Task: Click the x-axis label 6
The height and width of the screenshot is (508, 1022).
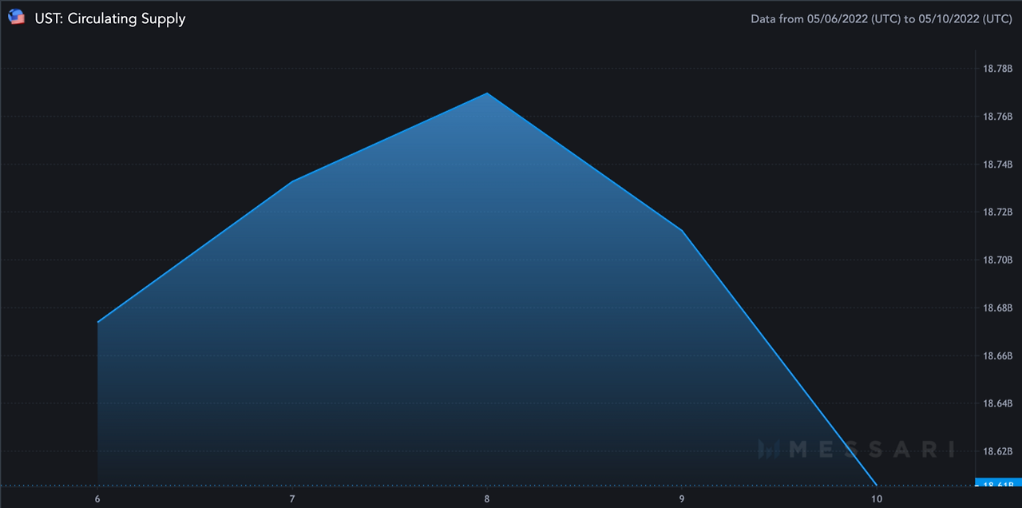Action: 97,498
